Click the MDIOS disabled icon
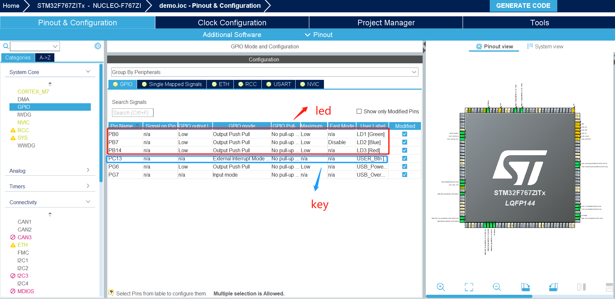 [x=13, y=291]
